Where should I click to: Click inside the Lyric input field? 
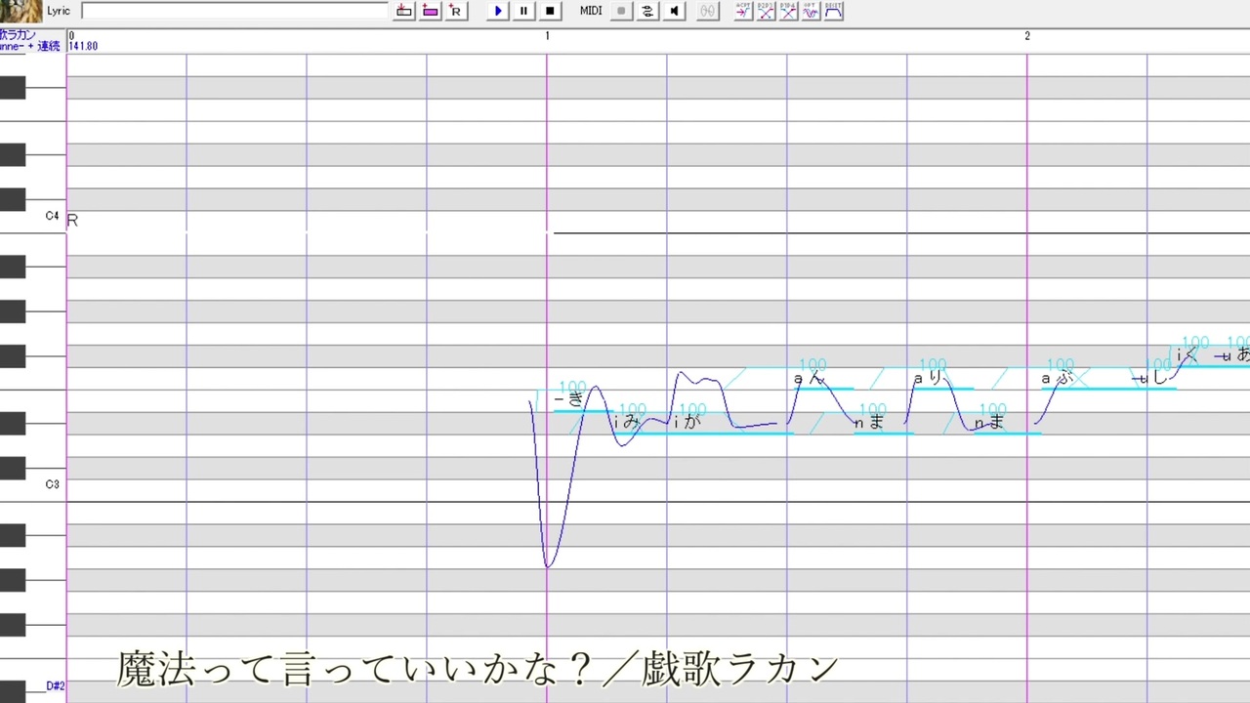coord(234,11)
